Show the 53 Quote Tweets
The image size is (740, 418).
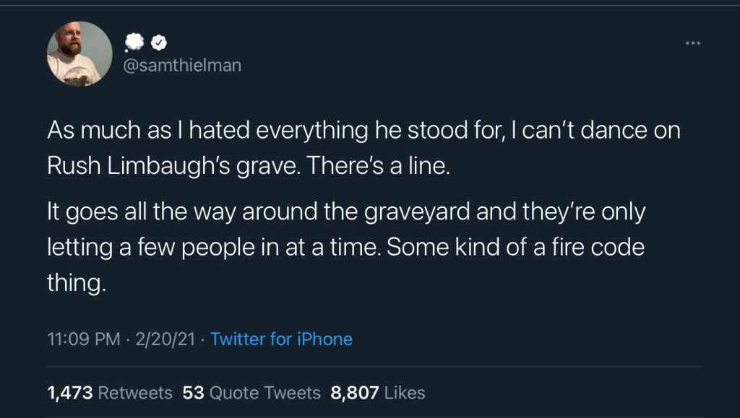click(251, 393)
